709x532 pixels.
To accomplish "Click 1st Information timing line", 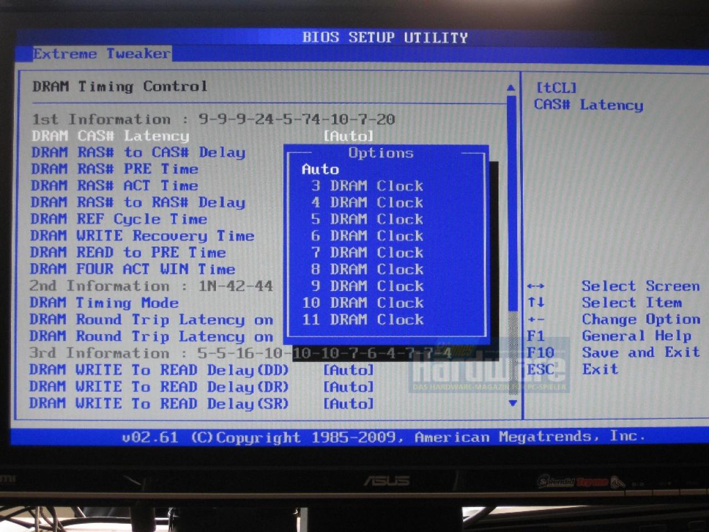I will tap(213, 119).
